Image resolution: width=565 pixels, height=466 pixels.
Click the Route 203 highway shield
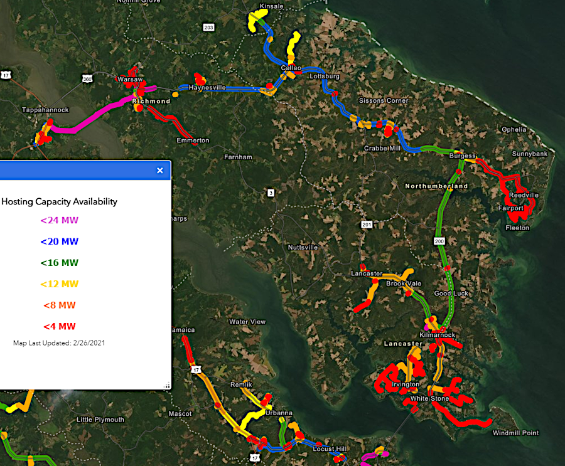pyautogui.click(x=209, y=27)
